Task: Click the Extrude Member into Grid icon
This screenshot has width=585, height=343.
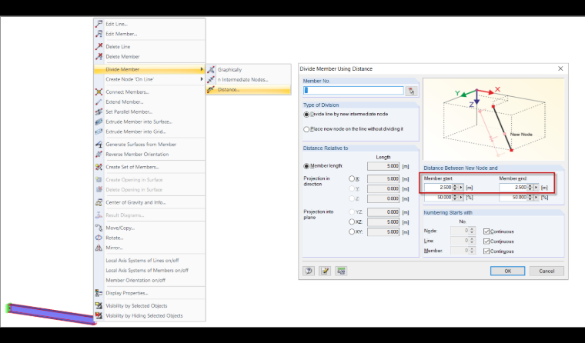Action: 99,132
